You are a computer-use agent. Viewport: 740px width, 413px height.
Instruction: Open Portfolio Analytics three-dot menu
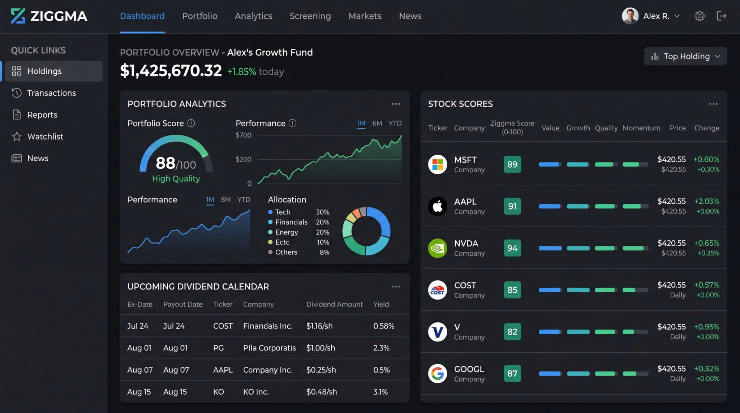pyautogui.click(x=396, y=104)
